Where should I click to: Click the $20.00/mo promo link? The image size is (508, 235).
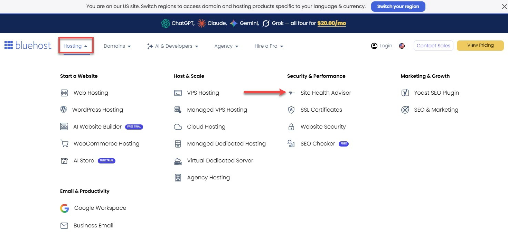pos(332,23)
